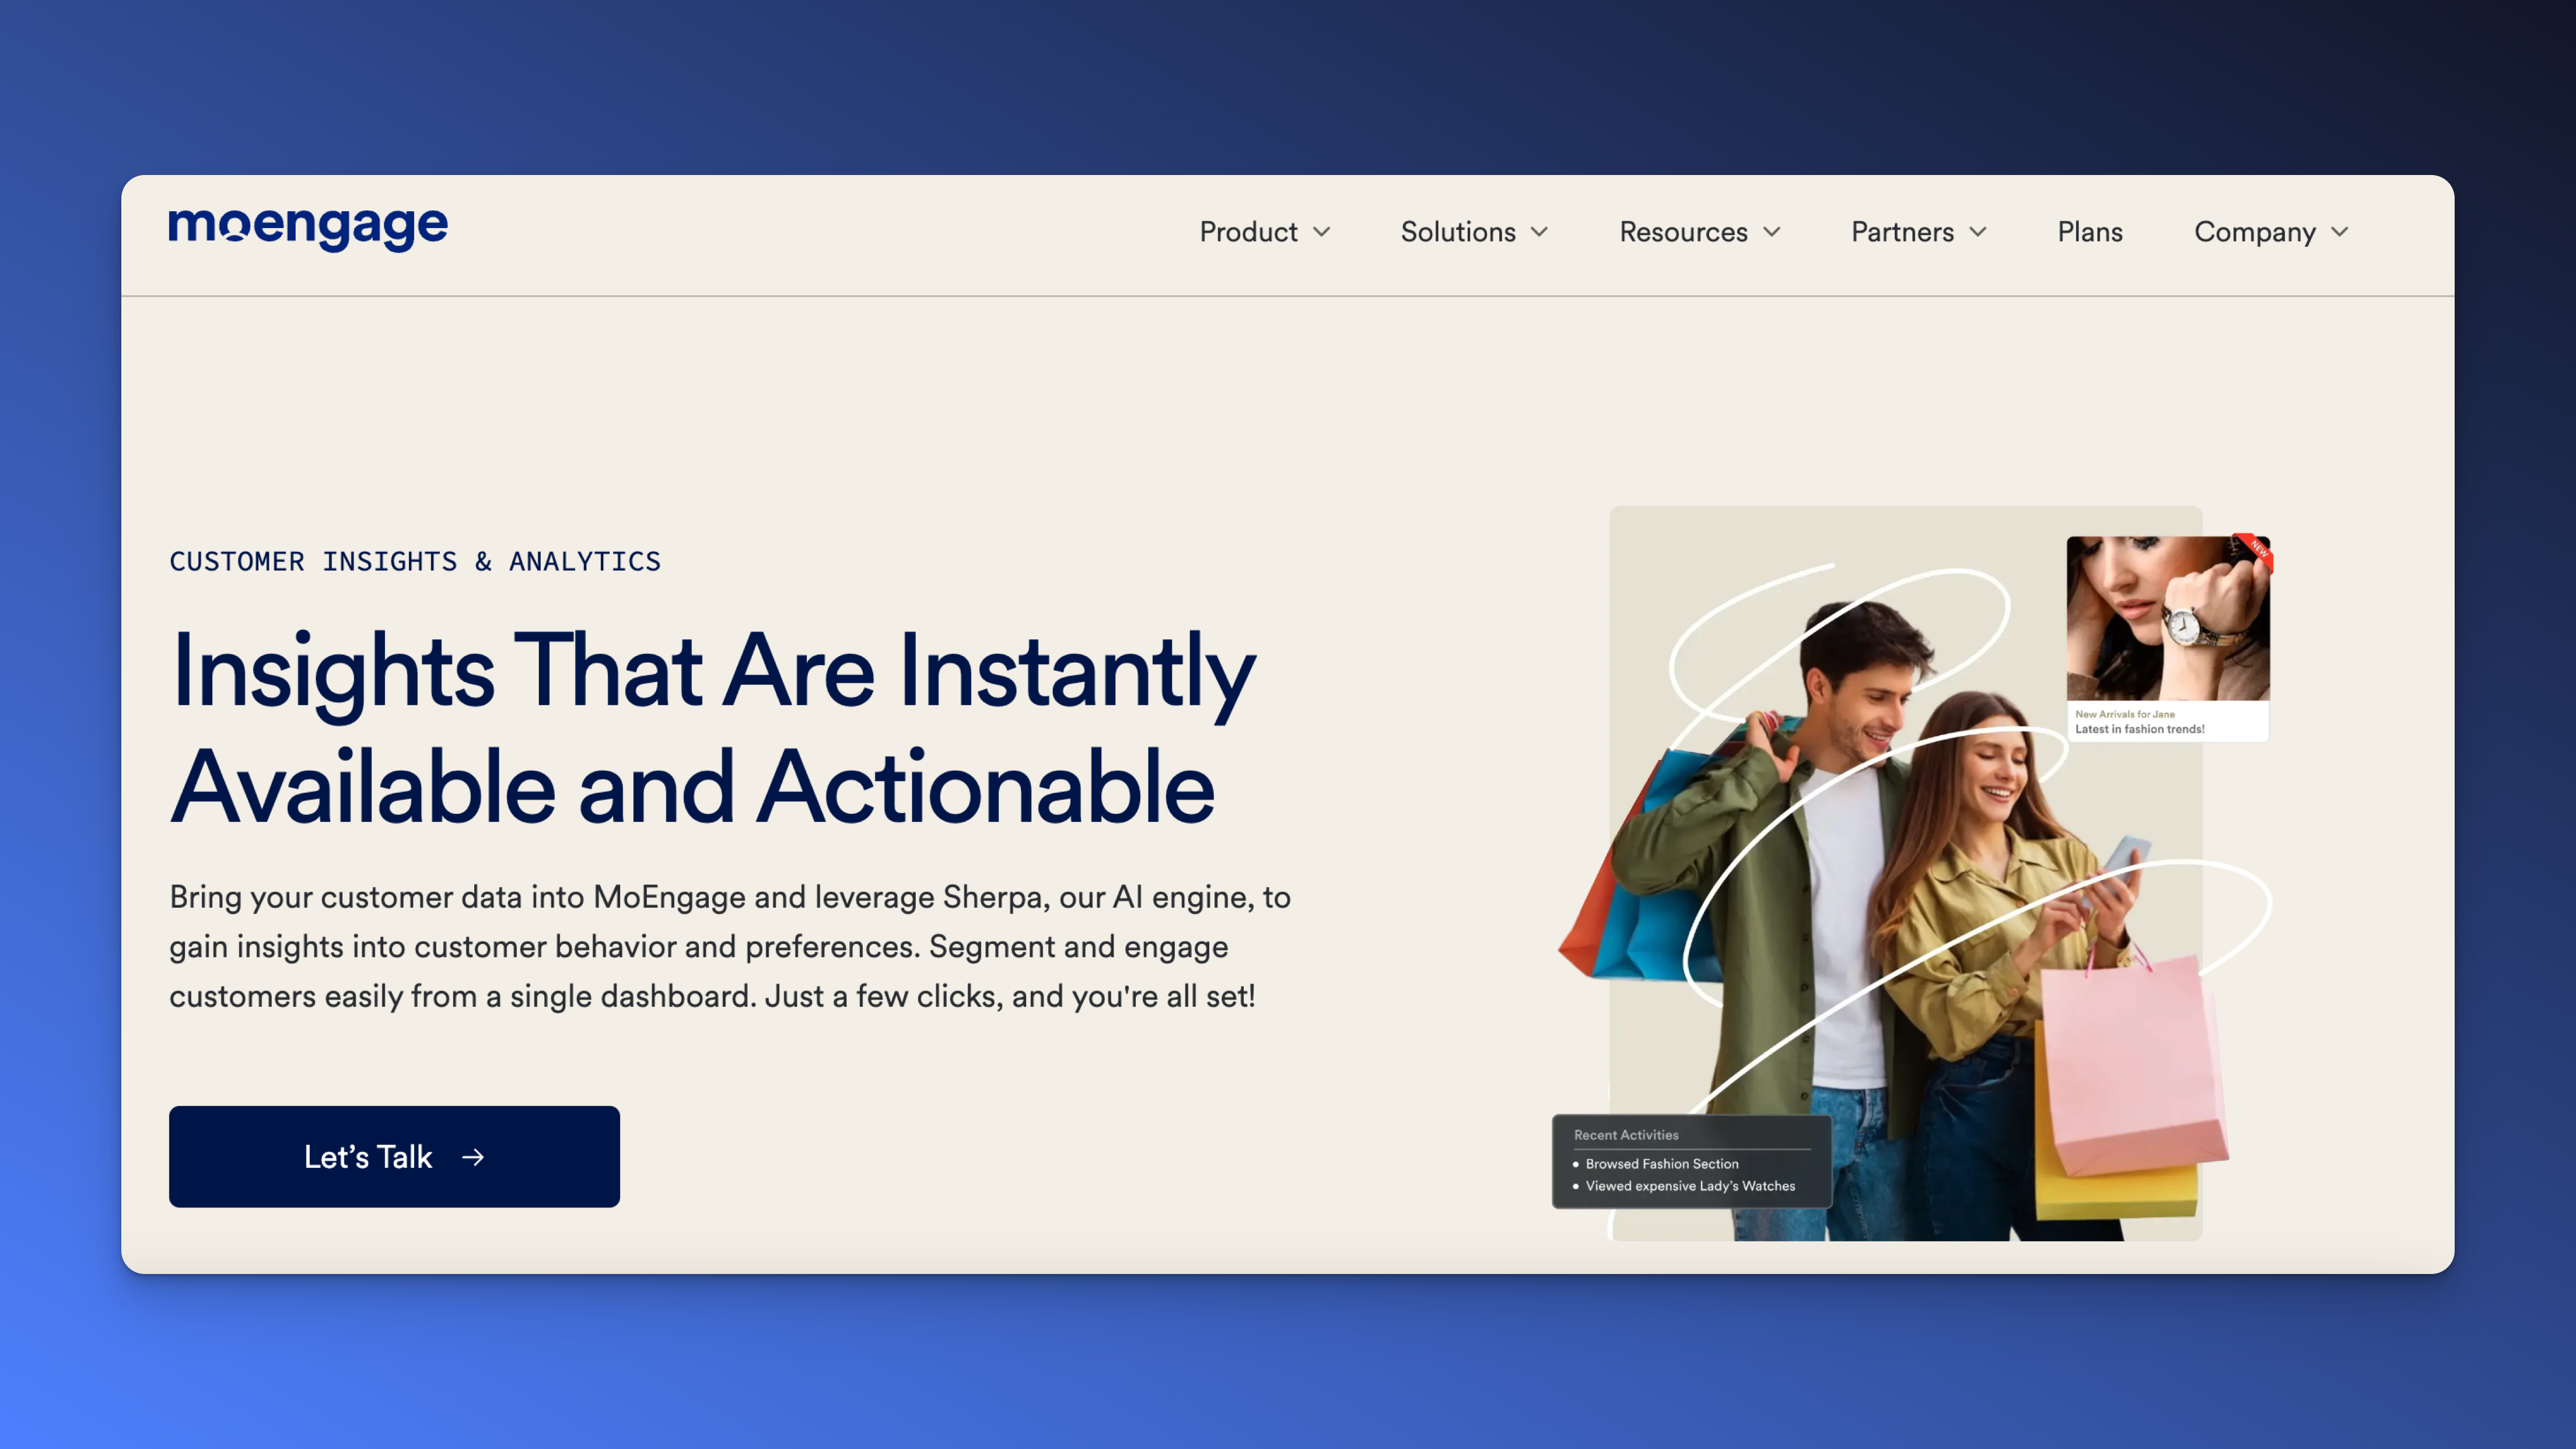Screen dimensions: 2576x1449
Task: Click the Solutions dropdown chevron
Action: (1539, 233)
